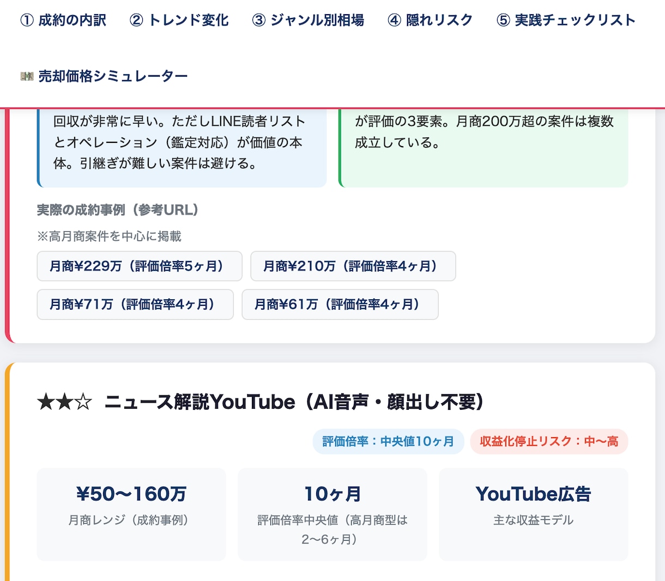Click the simulator icon beside 売却価格シミュレーター
Viewport: 665px width, 581px height.
click(x=27, y=76)
